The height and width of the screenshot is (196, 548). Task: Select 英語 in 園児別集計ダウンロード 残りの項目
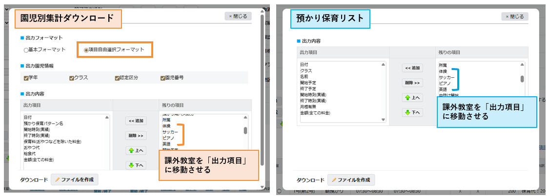166,144
